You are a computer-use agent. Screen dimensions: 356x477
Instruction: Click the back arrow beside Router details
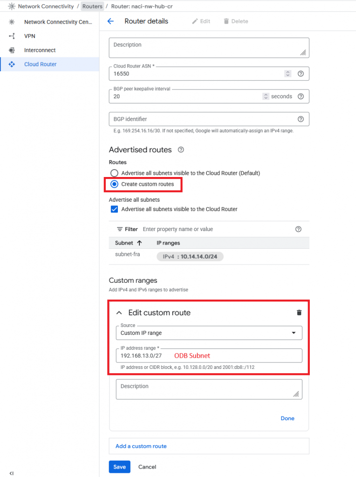tap(110, 21)
